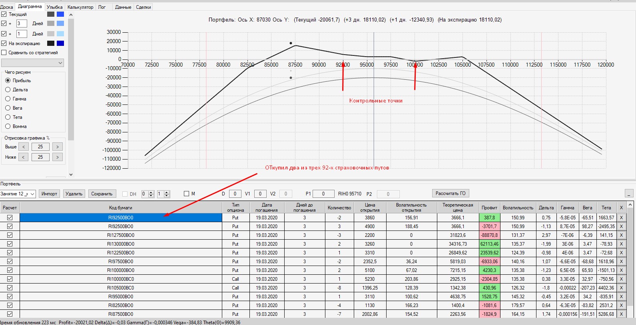Collapse portfolio panel with the underscore button
Screen dimensions: 636x325
tap(629, 193)
